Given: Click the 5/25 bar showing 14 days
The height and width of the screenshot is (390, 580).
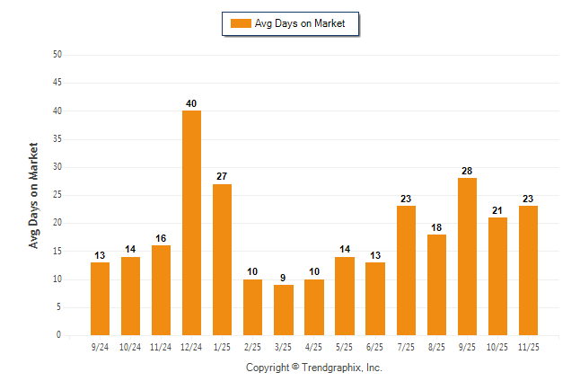Looking at the screenshot, I should [x=345, y=296].
